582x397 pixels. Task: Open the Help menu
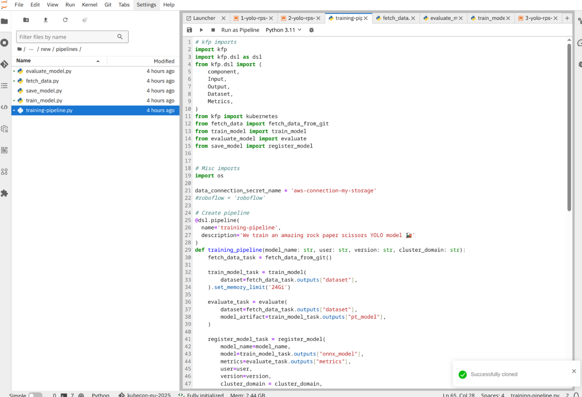point(169,5)
